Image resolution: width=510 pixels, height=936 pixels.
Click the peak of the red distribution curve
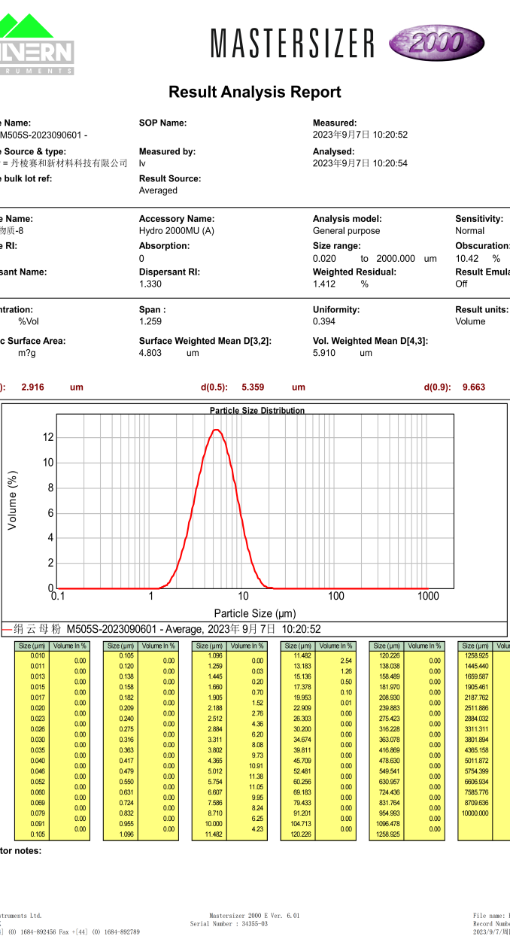[x=217, y=430]
